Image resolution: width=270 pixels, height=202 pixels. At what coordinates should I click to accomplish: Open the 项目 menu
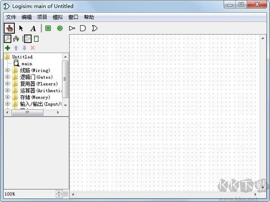tap(42, 17)
